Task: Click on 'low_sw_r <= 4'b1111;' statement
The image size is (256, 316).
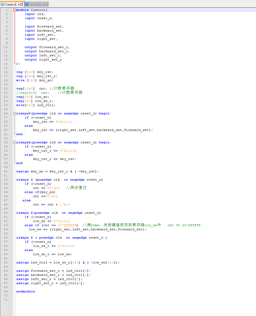Action: coord(54,246)
